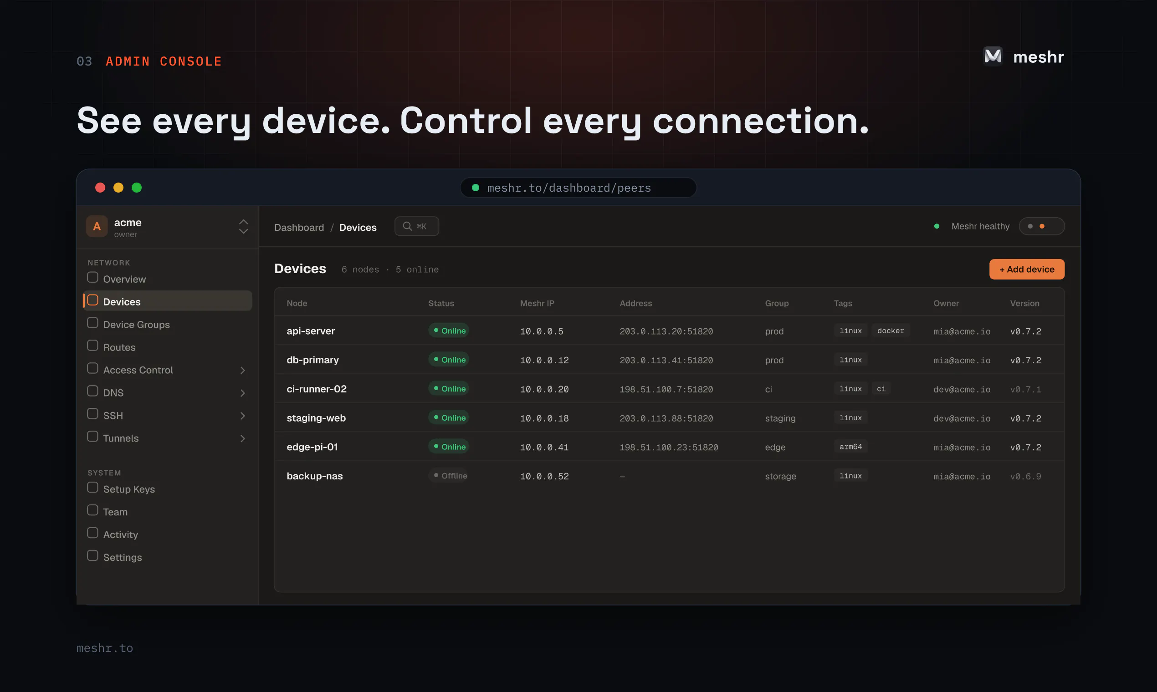The height and width of the screenshot is (692, 1157).
Task: Sort by the Node column header
Action: click(297, 303)
